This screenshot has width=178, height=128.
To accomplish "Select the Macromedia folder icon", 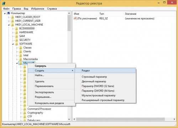I will pos(21,59).
